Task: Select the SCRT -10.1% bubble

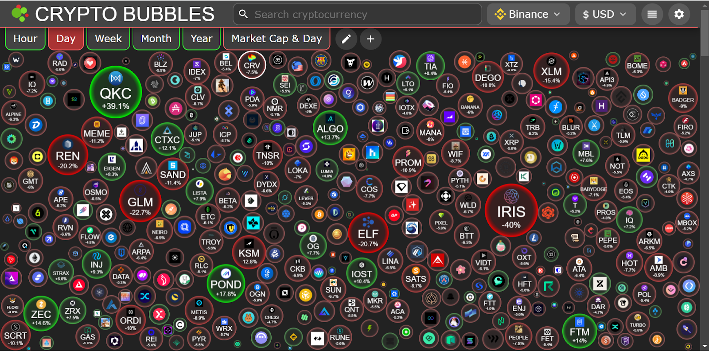Action: click(x=16, y=335)
